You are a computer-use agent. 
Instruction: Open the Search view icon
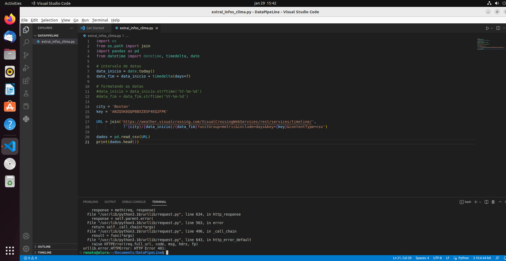coord(26,42)
